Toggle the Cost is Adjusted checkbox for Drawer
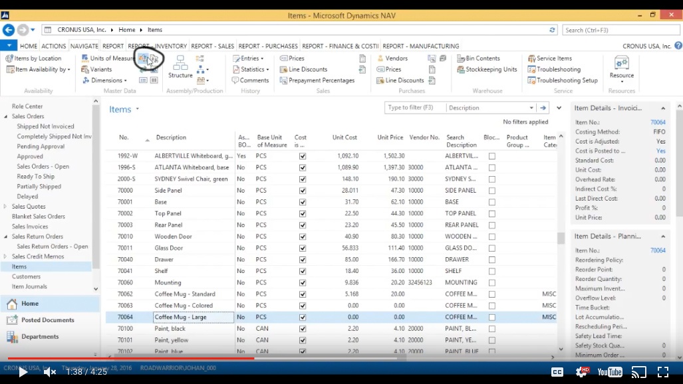 pos(303,260)
